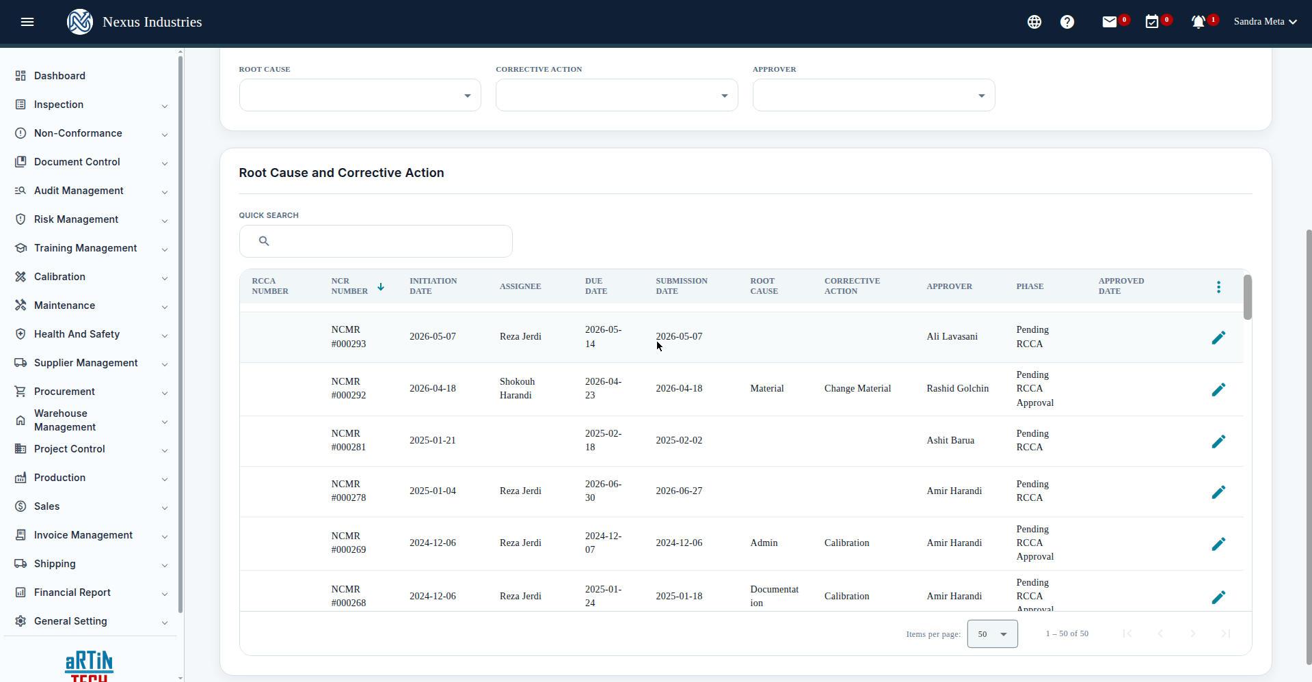Expand the Non-Conformance sidebar section

pyautogui.click(x=91, y=133)
